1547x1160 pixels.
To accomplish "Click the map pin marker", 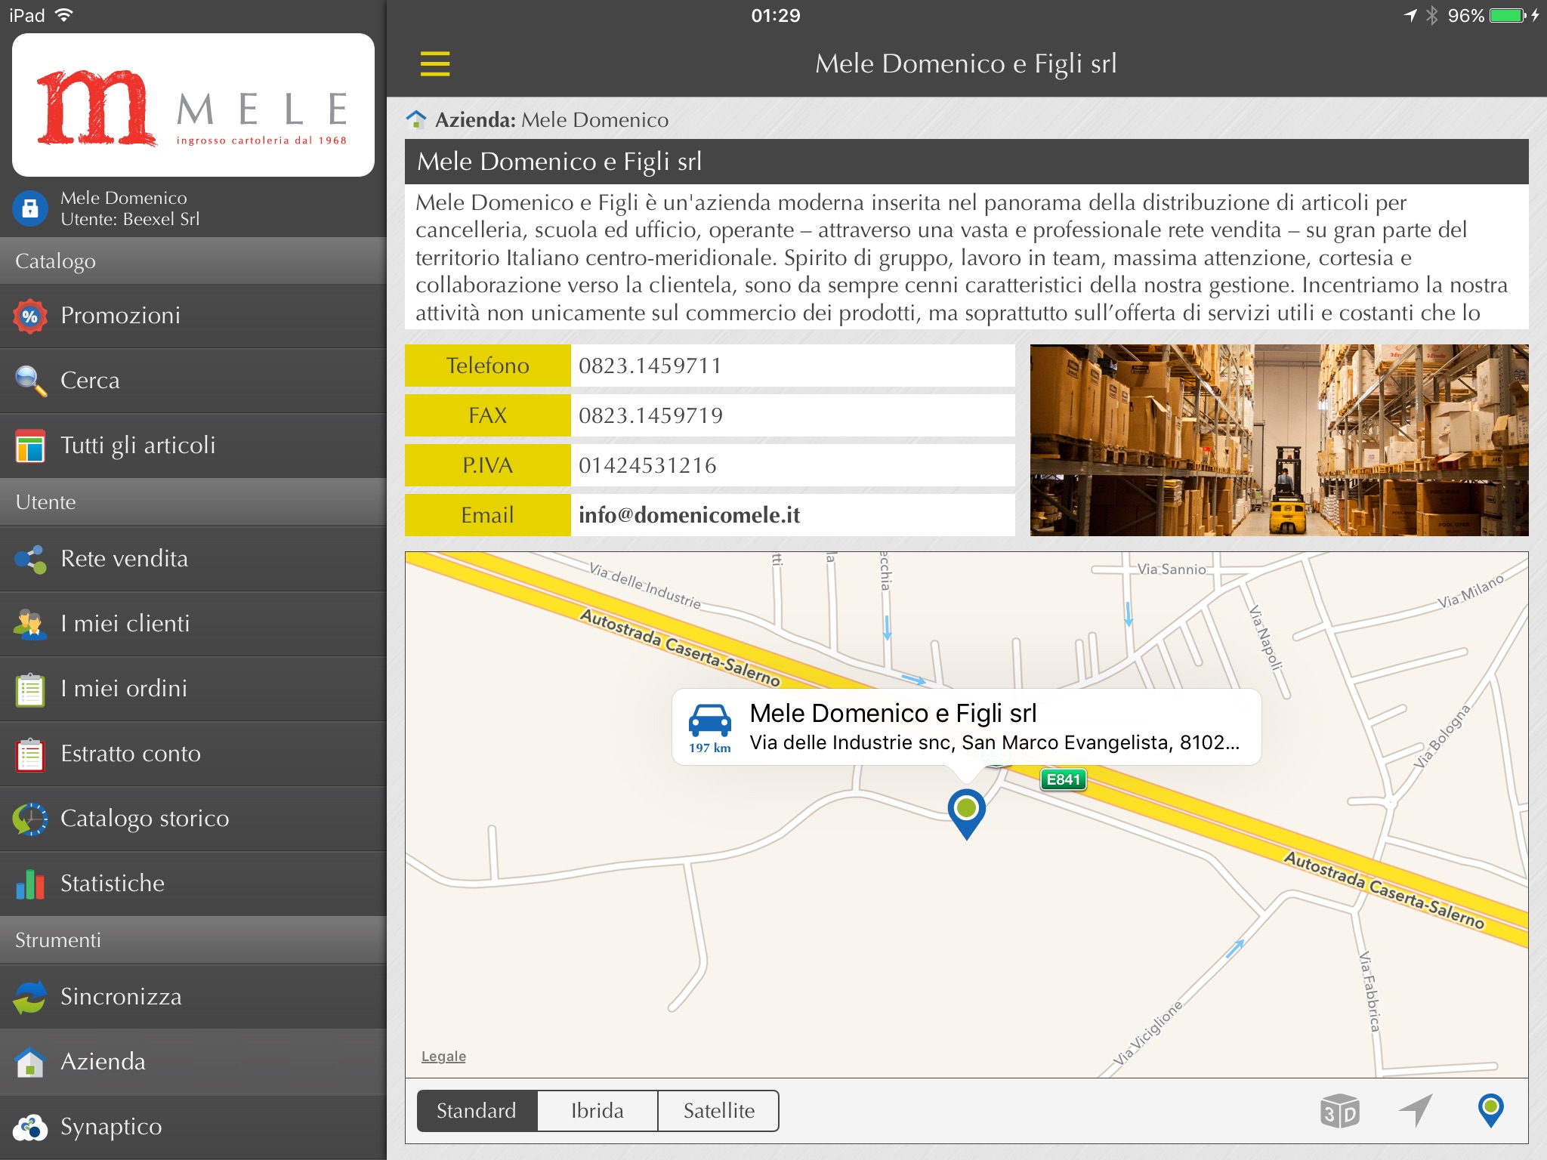I will pos(966,813).
